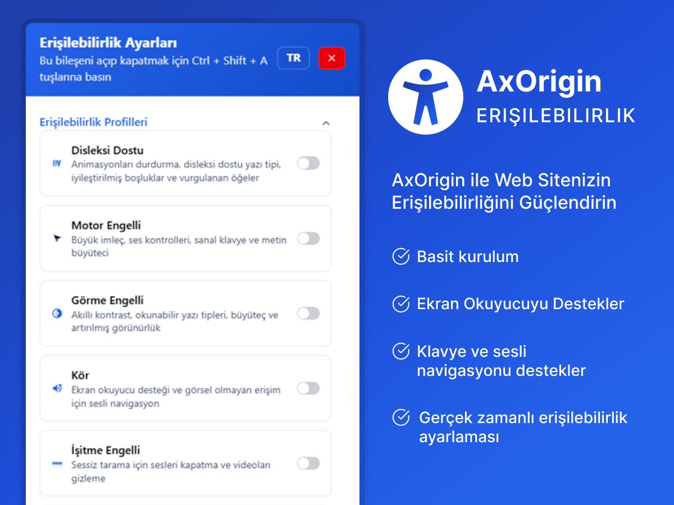Image resolution: width=674 pixels, height=505 pixels.
Task: Activate the İşitme Engelli toggle
Action: (x=308, y=463)
